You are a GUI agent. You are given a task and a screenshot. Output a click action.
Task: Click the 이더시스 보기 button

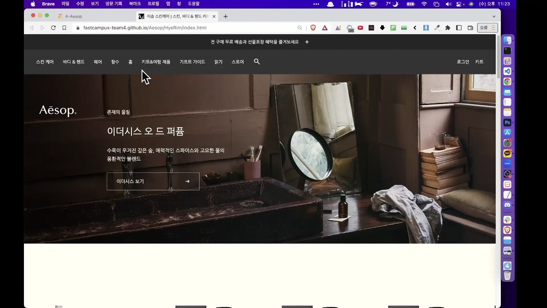click(x=153, y=181)
